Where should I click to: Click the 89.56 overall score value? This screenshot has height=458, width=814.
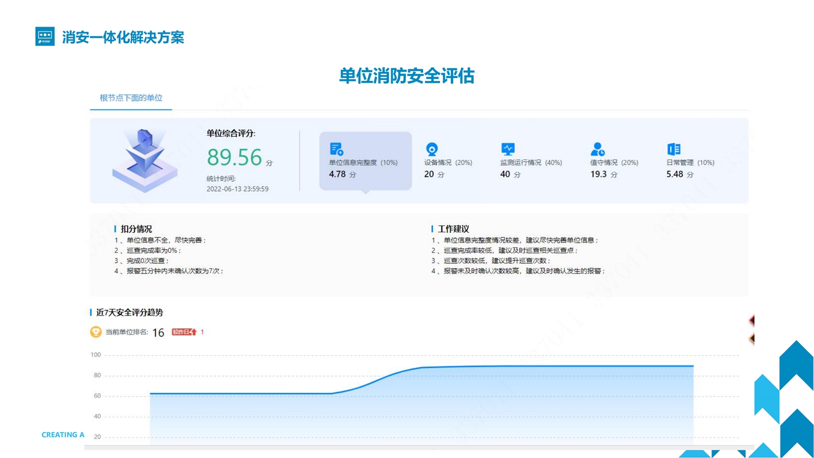tap(234, 157)
